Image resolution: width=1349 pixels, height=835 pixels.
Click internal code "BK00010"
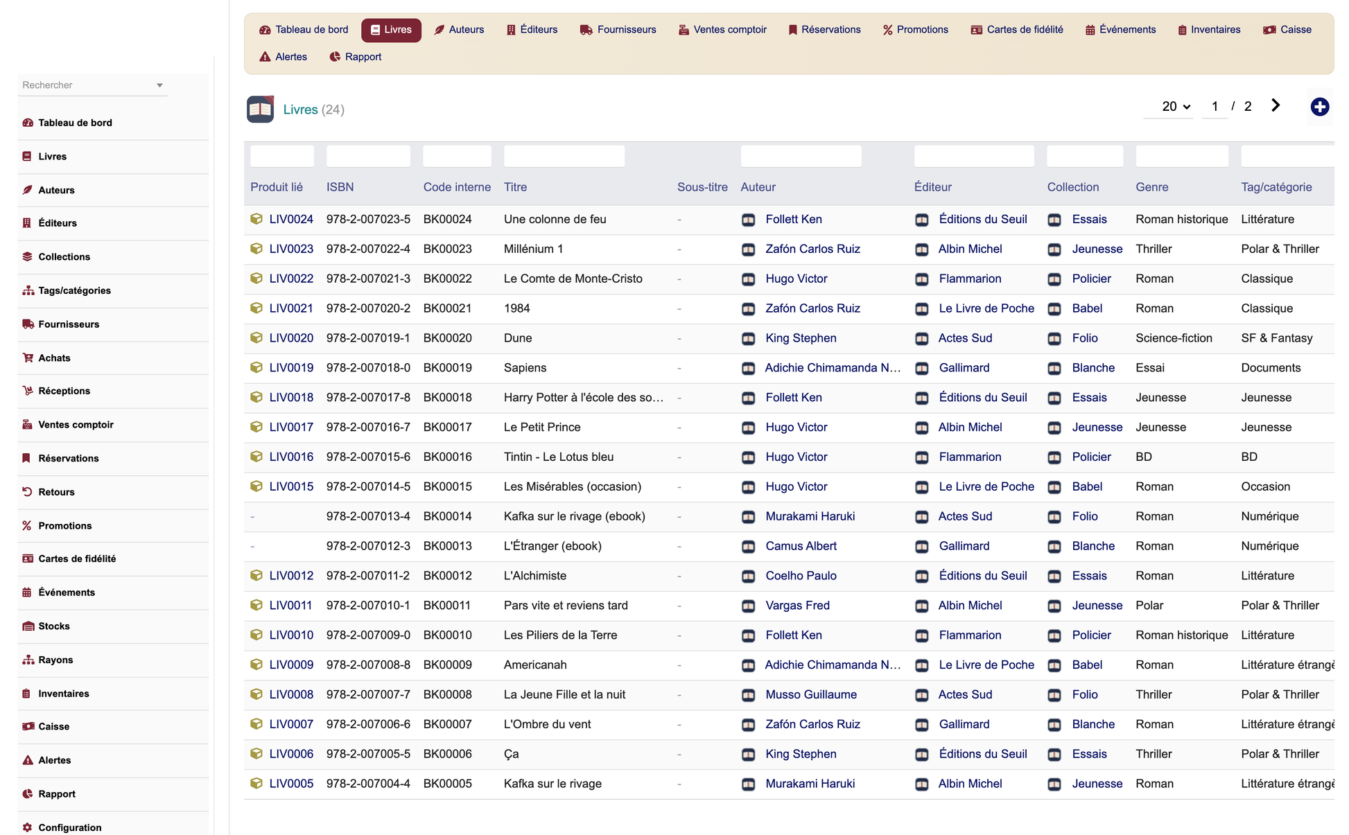tap(447, 635)
